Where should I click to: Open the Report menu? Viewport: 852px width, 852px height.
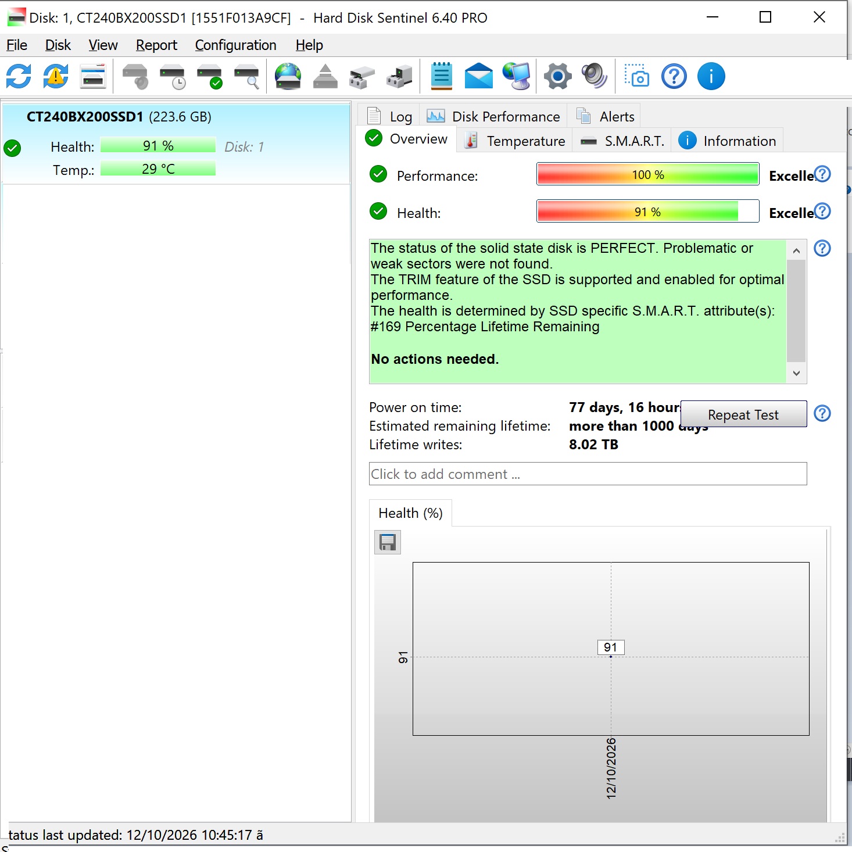pos(156,45)
